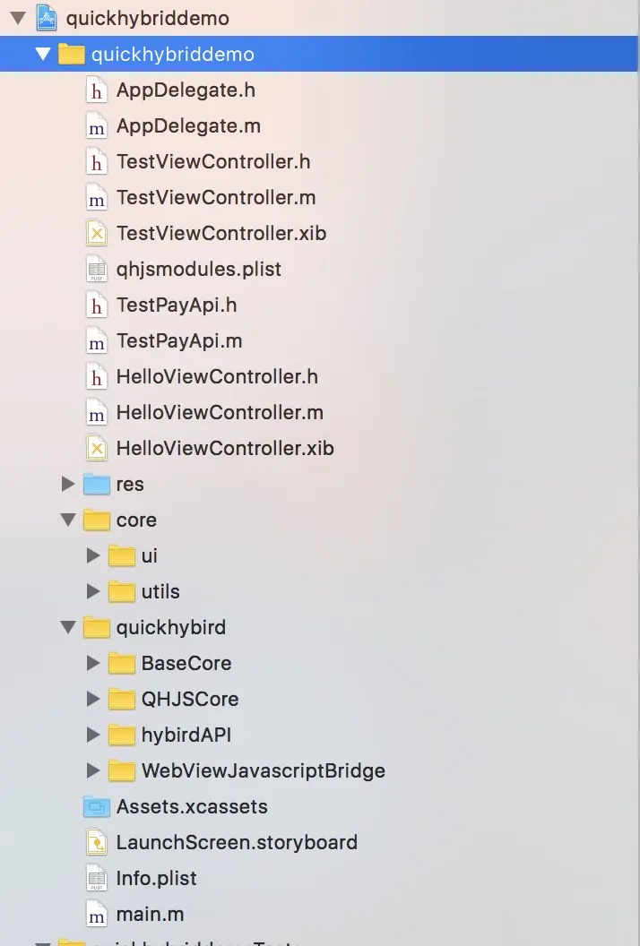
Task: Expand the hybirdAPI folder
Action: tap(93, 735)
